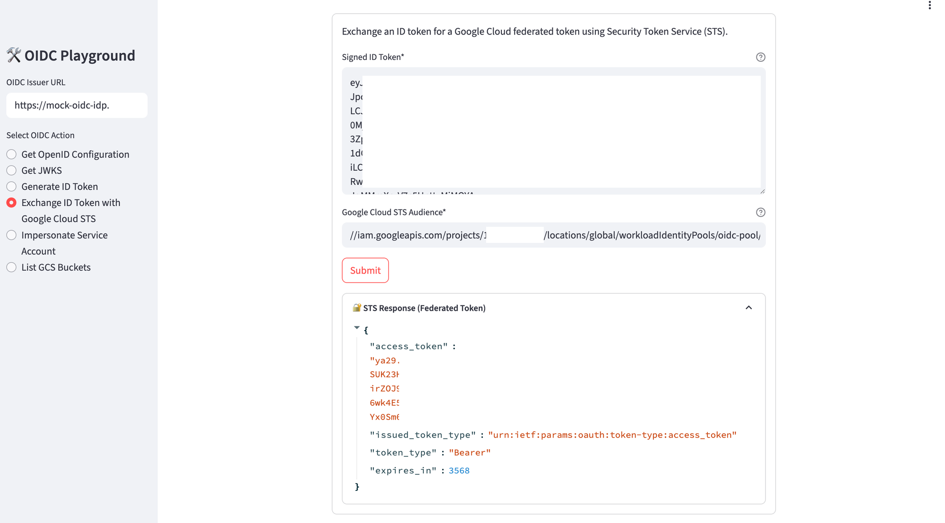The width and height of the screenshot is (945, 523).
Task: Click the OIDC Issuer URL input field
Action: point(77,105)
